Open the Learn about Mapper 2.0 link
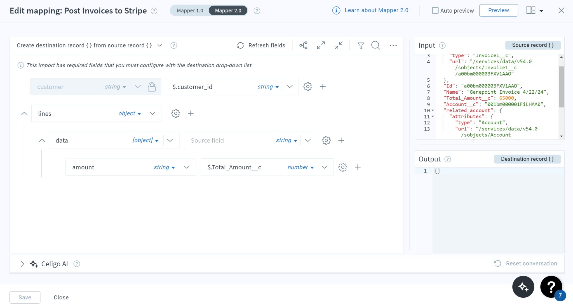Image resolution: width=573 pixels, height=308 pixels. coord(377,10)
